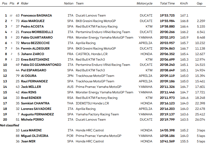Click the Rider column header

click(x=25, y=3)
